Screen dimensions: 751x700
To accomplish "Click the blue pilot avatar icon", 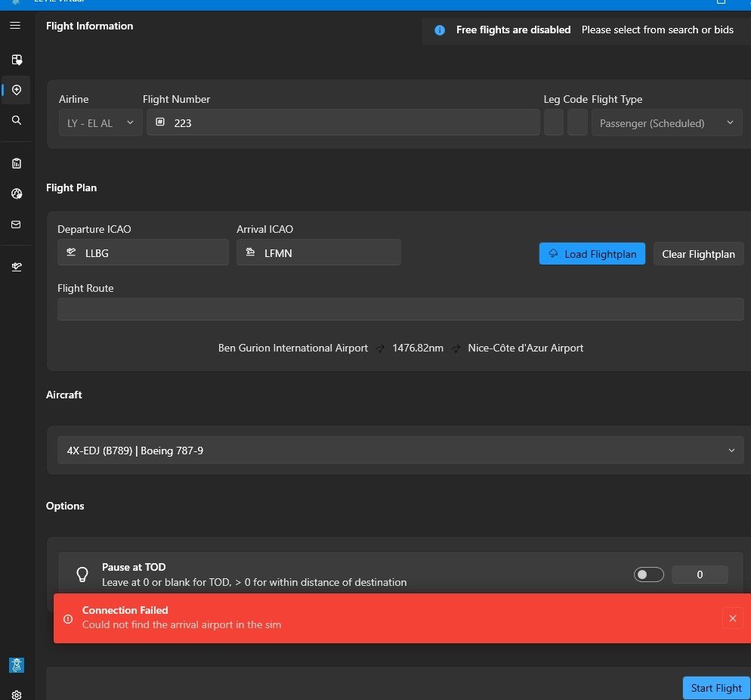I will pyautogui.click(x=16, y=664).
